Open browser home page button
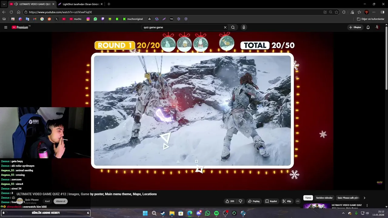388x218 pixels. [x=18, y=12]
